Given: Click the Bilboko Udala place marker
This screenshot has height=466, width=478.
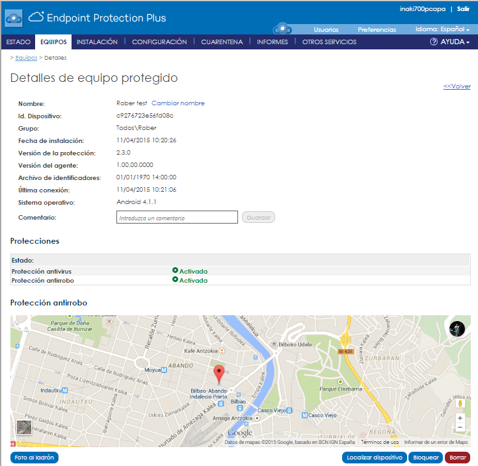Looking at the screenshot, I should [274, 344].
